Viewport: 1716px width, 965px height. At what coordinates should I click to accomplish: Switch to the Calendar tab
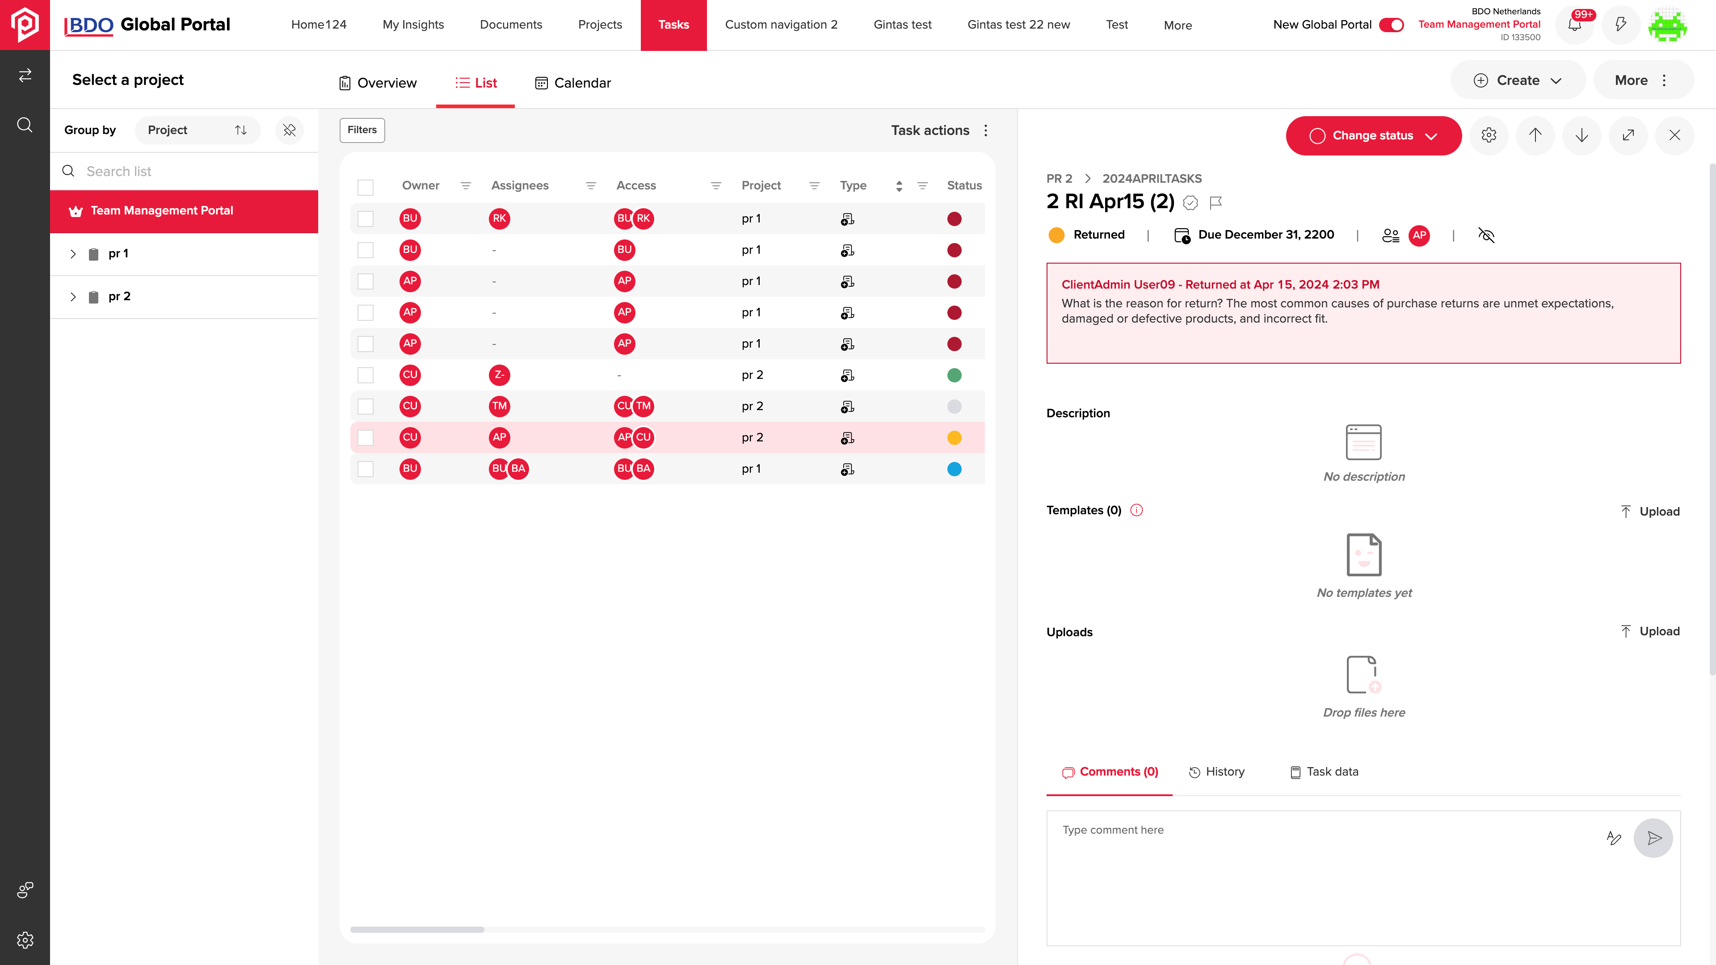pyautogui.click(x=573, y=83)
